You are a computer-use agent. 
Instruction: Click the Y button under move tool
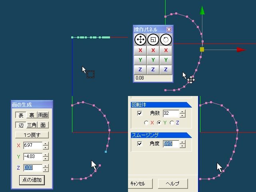(140, 60)
